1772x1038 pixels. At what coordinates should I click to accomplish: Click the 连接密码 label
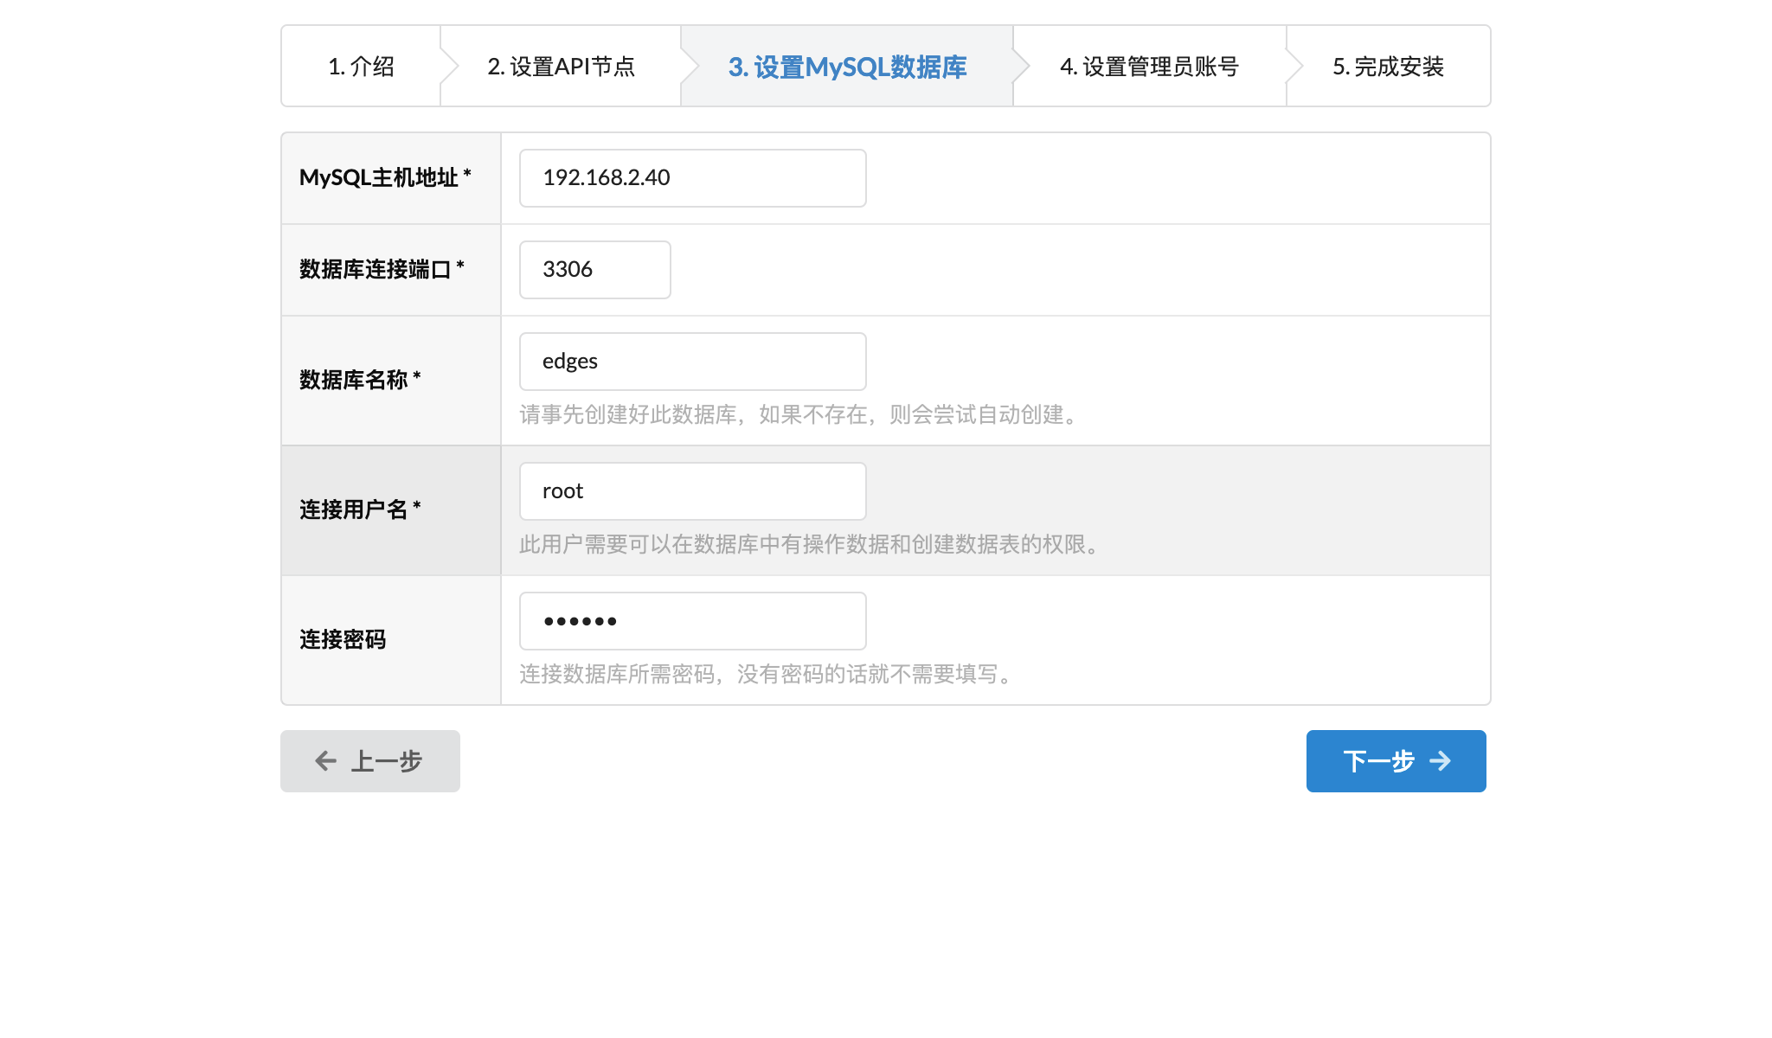(343, 640)
